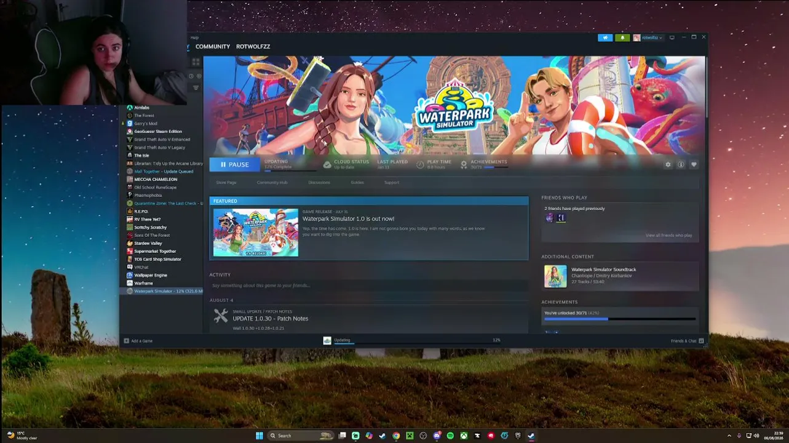Open the Discussions tab
Viewport: 789px width, 443px height.
319,182
